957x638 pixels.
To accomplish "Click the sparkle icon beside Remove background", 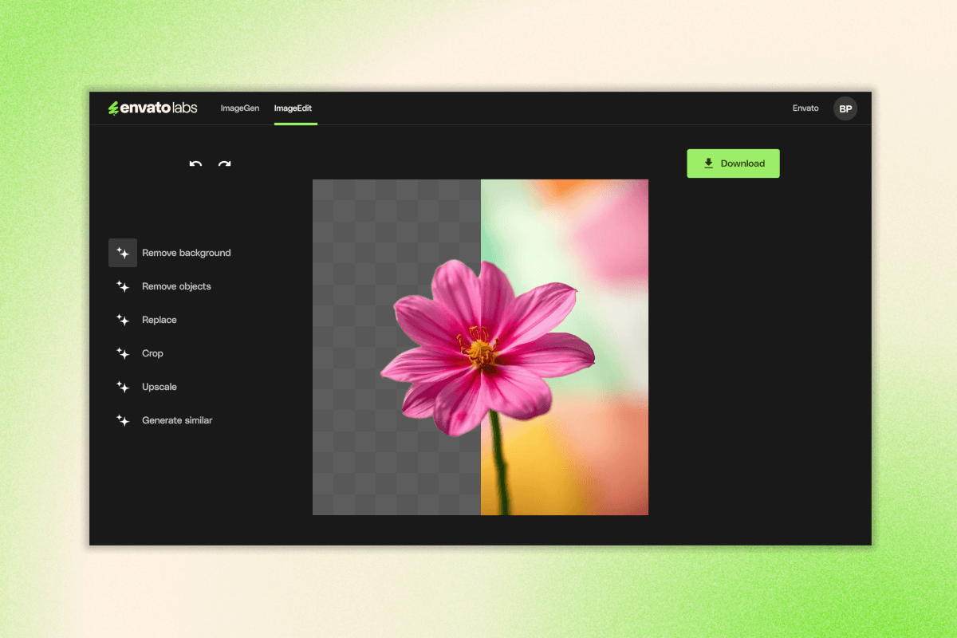I will click(x=123, y=253).
